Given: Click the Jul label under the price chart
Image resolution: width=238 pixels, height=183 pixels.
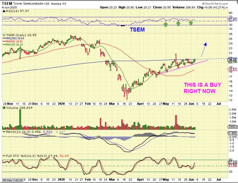Looking at the screenshot, I should click(x=218, y=104).
